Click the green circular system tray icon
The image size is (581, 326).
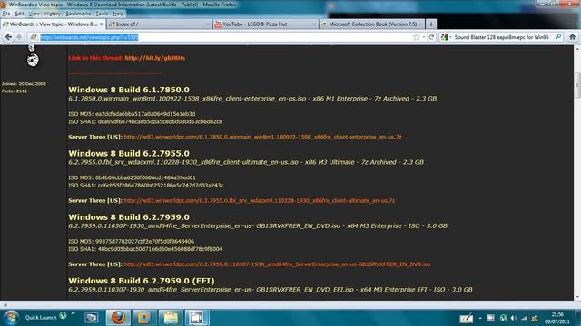click(503, 318)
